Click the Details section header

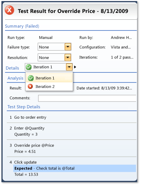coord(13,68)
